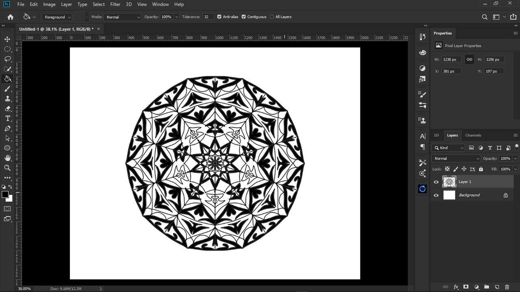Click the Tolerance input field
The height and width of the screenshot is (292, 520).
[x=208, y=17]
